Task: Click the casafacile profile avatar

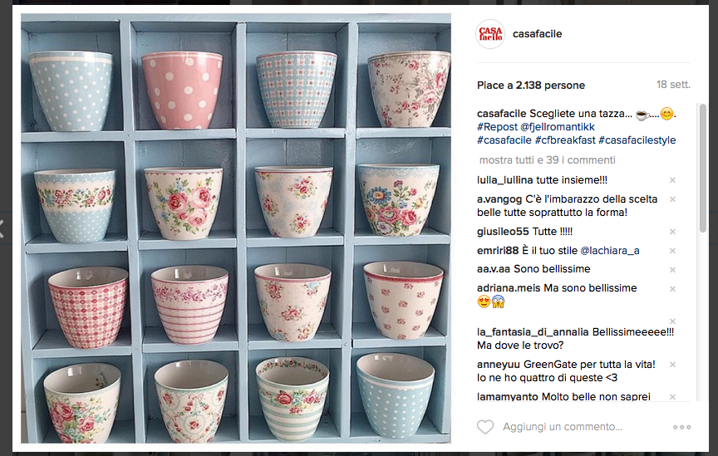Action: (x=490, y=34)
